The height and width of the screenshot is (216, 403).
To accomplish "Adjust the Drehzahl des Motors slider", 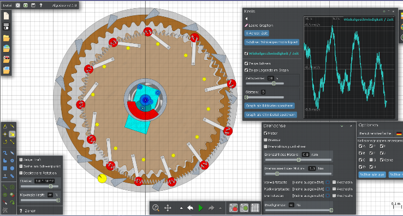I will point(298,160).
